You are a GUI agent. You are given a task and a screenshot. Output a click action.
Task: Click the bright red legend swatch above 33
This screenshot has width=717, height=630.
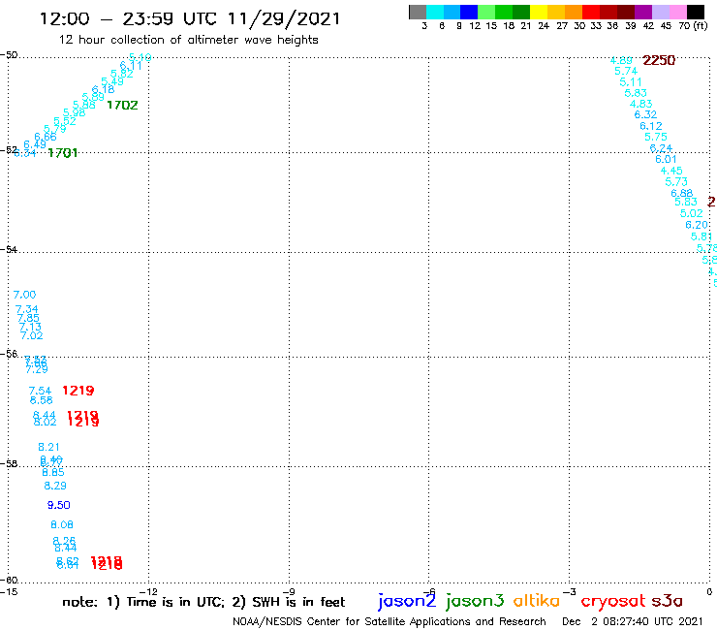[x=591, y=12]
